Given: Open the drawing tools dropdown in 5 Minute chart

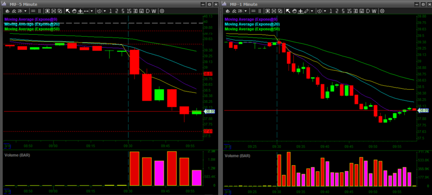Looking at the screenshot, I should click(92, 11).
